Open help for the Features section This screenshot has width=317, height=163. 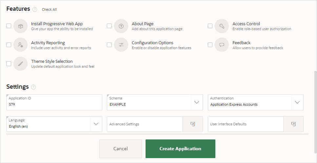[35, 9]
